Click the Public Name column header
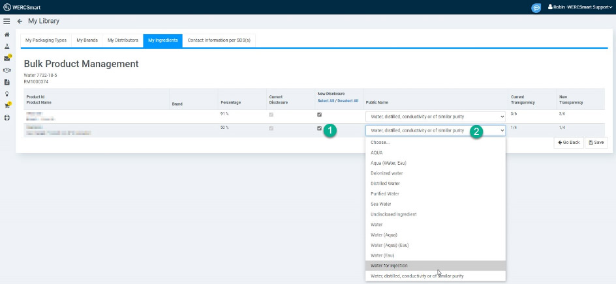This screenshot has width=616, height=284. click(377, 102)
